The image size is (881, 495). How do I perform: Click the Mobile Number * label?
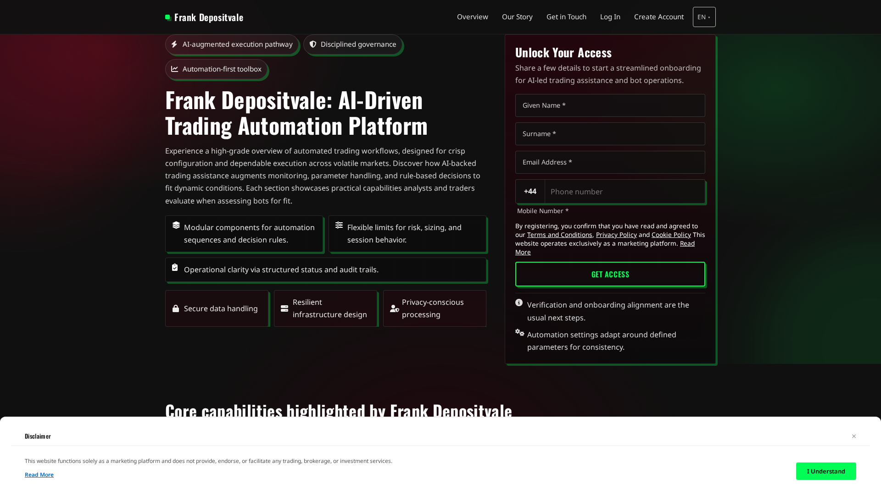click(543, 211)
